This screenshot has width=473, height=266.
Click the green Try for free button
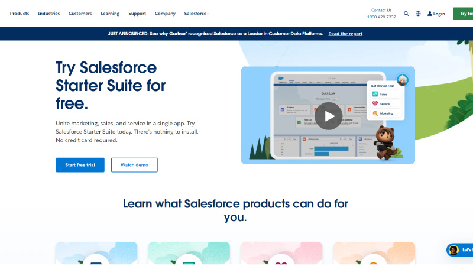[x=463, y=14]
